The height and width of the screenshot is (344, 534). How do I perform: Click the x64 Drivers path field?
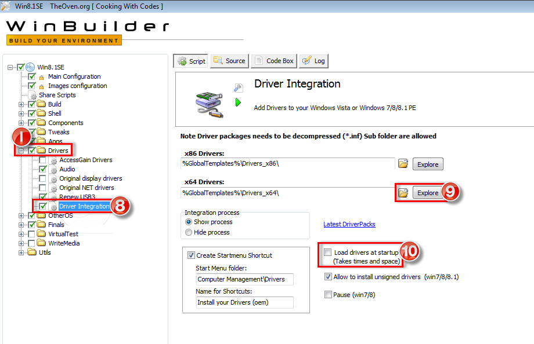tap(288, 193)
